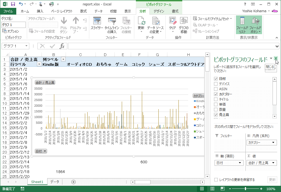
Task: Click the Clear (クリア) icon
Action: pyautogui.click(x=173, y=25)
